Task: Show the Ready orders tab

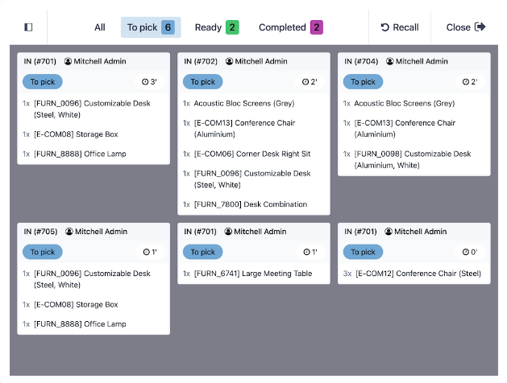Action: (208, 27)
